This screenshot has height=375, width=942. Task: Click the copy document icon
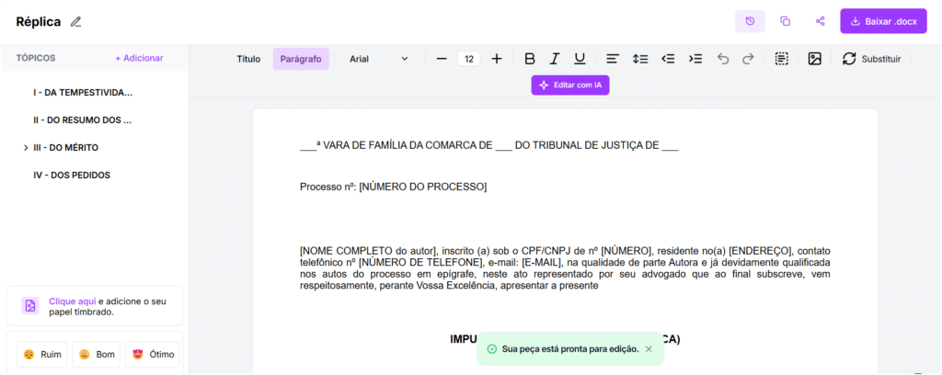[x=785, y=21]
